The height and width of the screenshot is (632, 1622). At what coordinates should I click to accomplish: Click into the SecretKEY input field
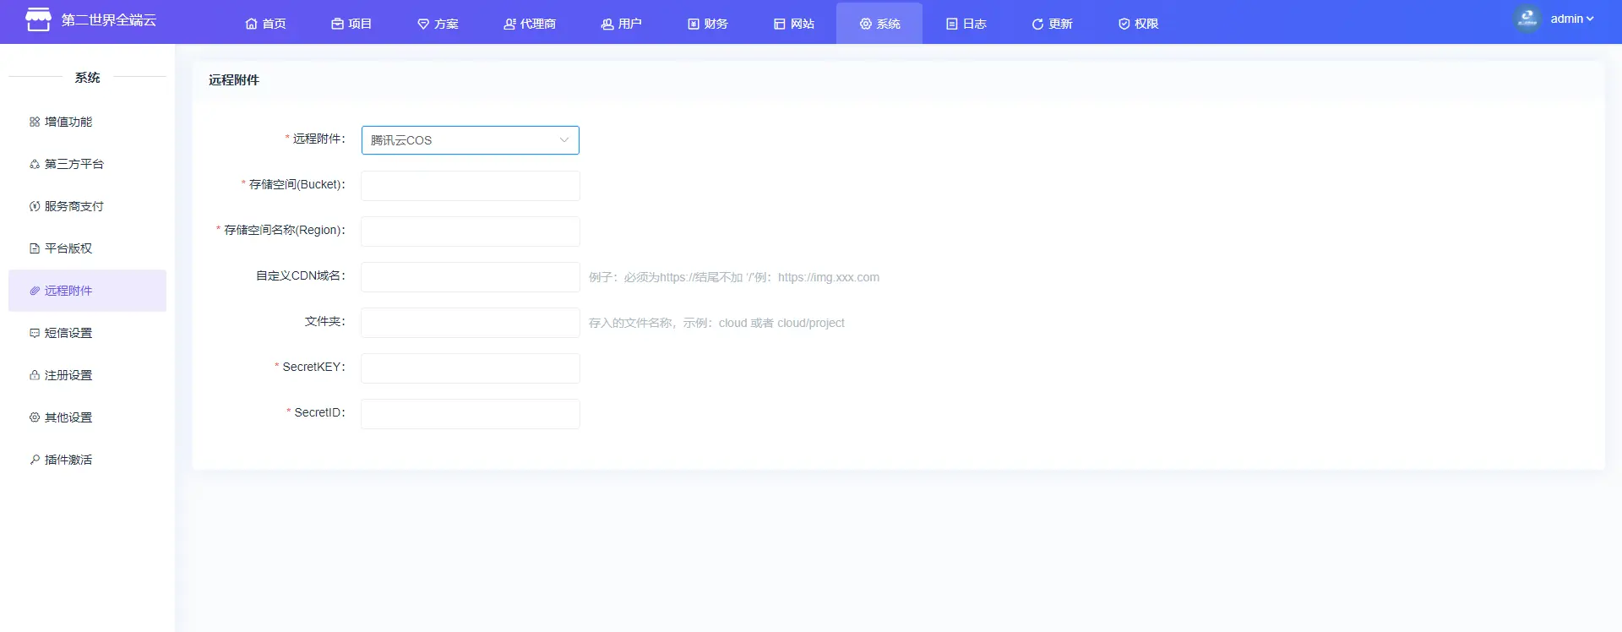470,368
